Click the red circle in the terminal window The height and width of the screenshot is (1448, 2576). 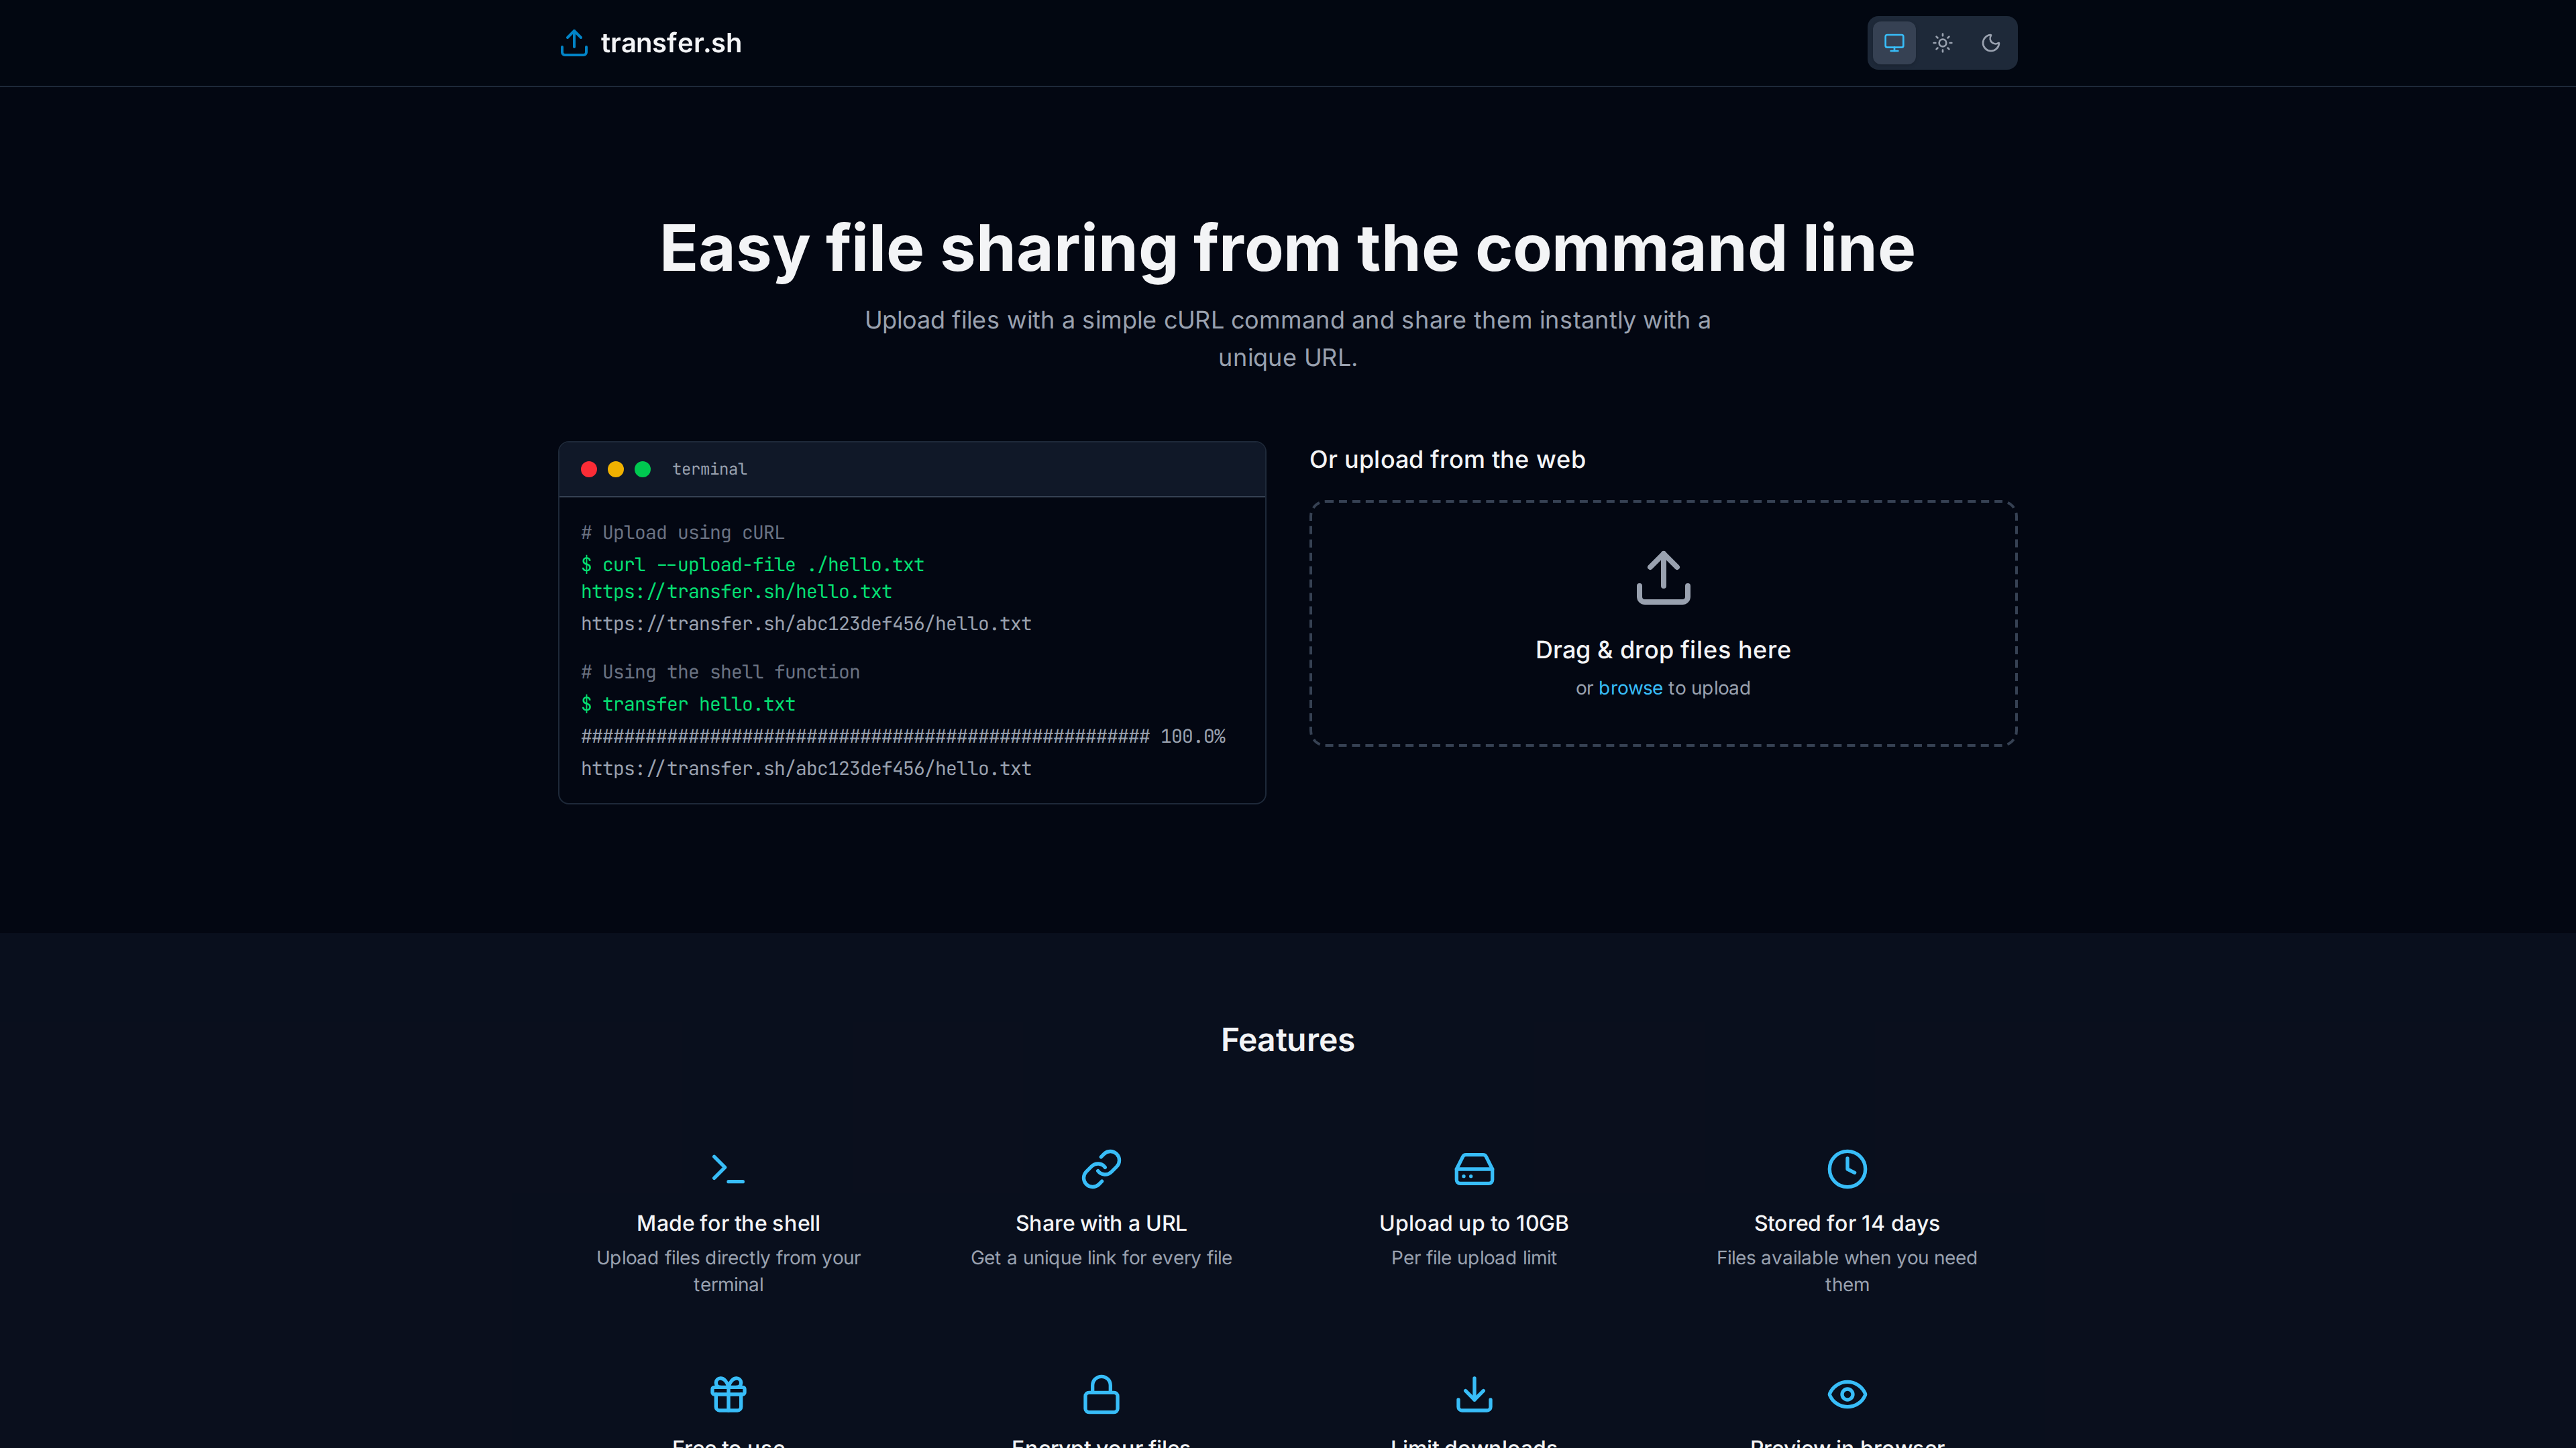(589, 469)
